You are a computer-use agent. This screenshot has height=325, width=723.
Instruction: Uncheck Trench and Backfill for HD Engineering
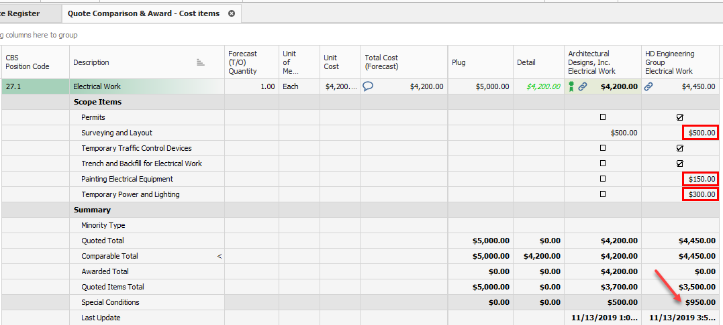(680, 164)
